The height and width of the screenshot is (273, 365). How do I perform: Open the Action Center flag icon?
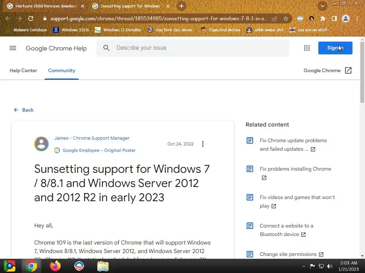pos(312,266)
